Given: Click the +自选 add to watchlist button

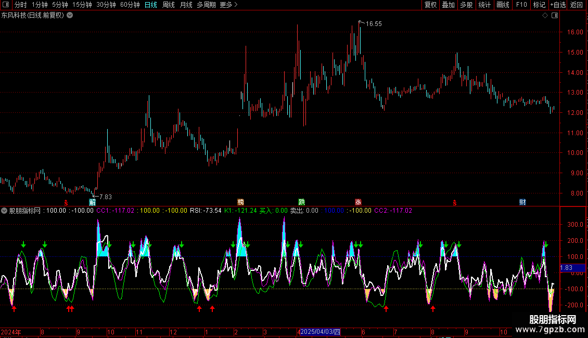Looking at the screenshot, I should coord(558,5).
